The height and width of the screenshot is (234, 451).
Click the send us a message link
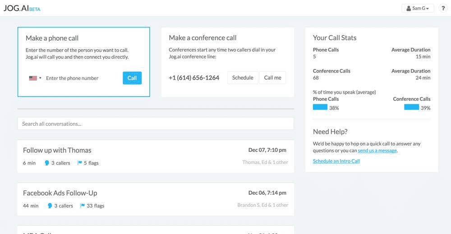coord(377,151)
